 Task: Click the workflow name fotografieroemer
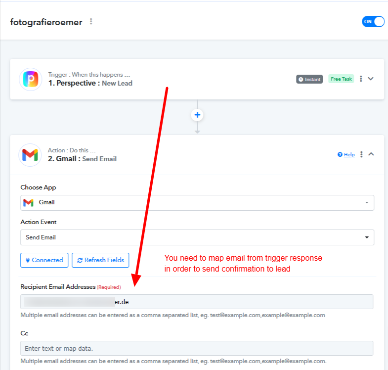(x=46, y=22)
